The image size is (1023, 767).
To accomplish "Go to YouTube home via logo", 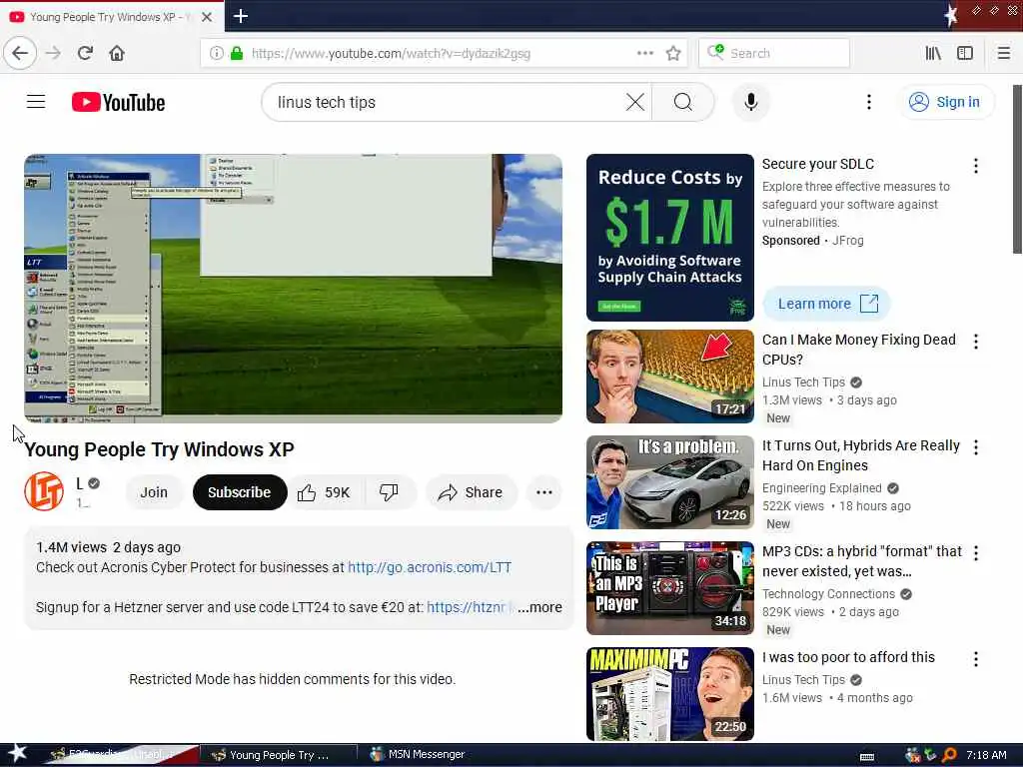I will pyautogui.click(x=118, y=103).
